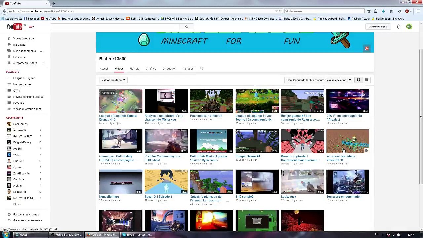The image size is (423, 238).
Task: Open the Profile Blafeur13500 taskbar window
Action: pyautogui.click(x=67, y=235)
